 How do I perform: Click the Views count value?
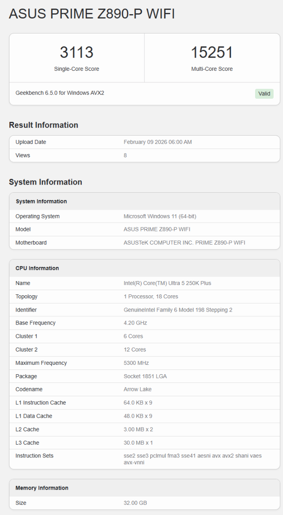[x=125, y=155]
